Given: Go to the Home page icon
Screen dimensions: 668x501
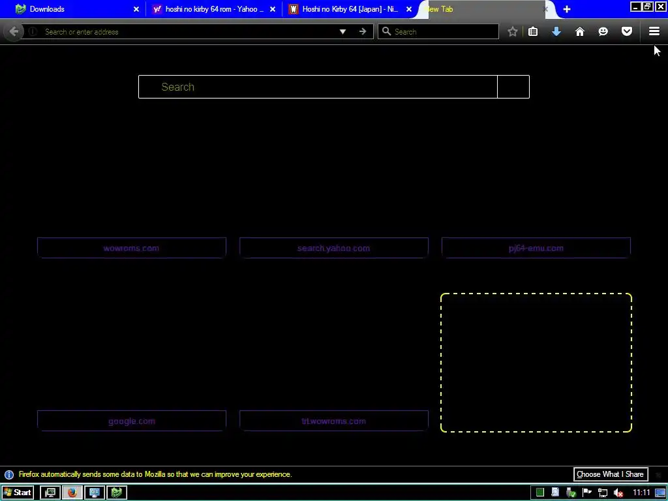Looking at the screenshot, I should (580, 31).
